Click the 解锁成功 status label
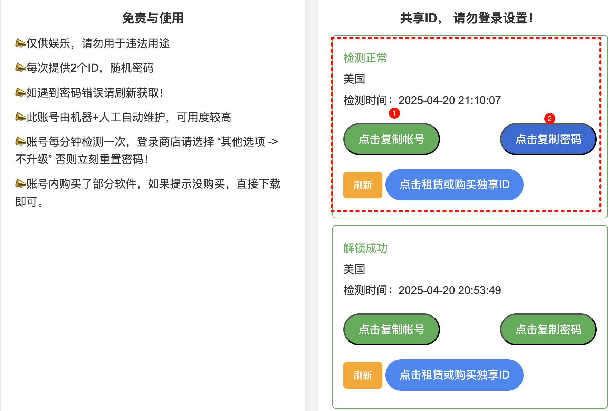Viewport: 612px width, 411px height. pyautogui.click(x=365, y=248)
